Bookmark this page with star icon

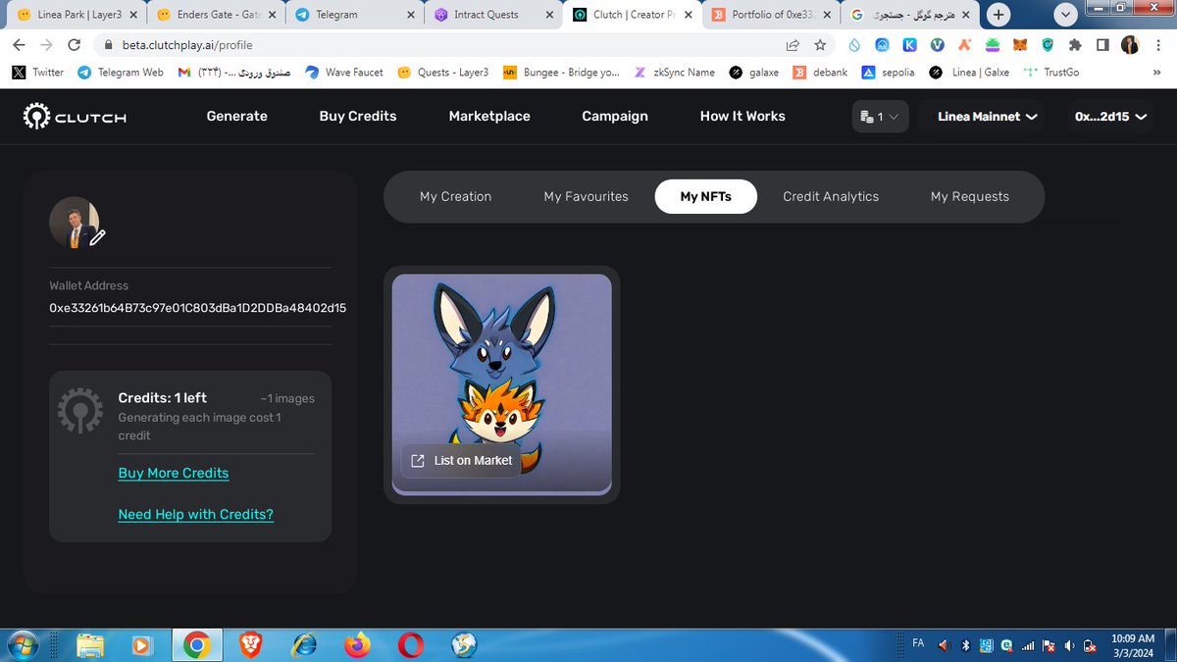(820, 45)
